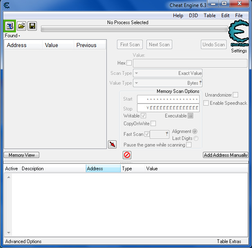Click the Settings label
Image resolution: width=252 pixels, height=248 pixels.
coord(239,51)
